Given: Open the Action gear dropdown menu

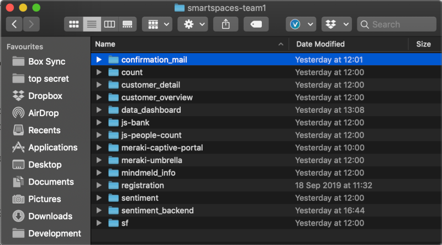Looking at the screenshot, I should pyautogui.click(x=193, y=24).
